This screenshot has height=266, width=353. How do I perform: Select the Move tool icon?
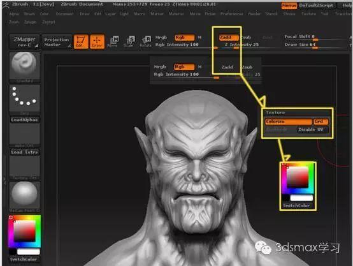(x=113, y=41)
